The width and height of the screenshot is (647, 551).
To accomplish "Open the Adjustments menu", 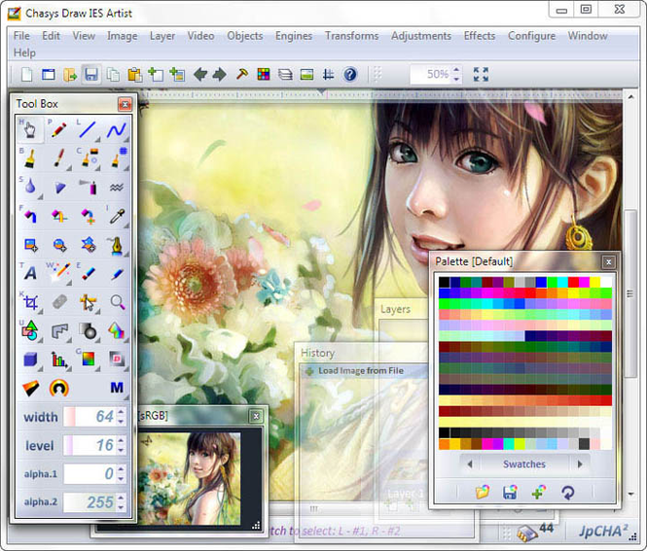I will pos(421,36).
